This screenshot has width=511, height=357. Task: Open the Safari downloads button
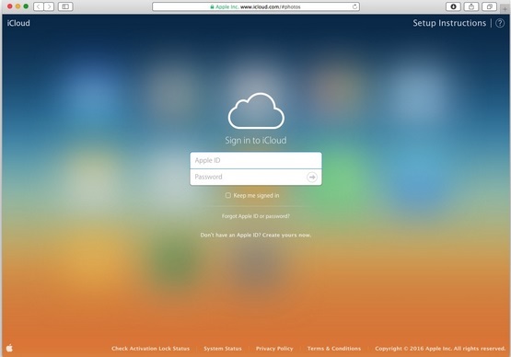453,6
